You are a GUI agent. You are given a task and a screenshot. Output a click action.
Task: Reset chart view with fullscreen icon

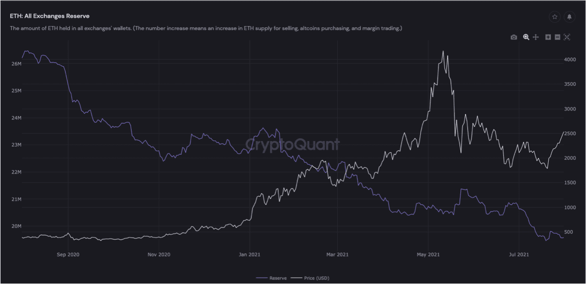pyautogui.click(x=567, y=37)
